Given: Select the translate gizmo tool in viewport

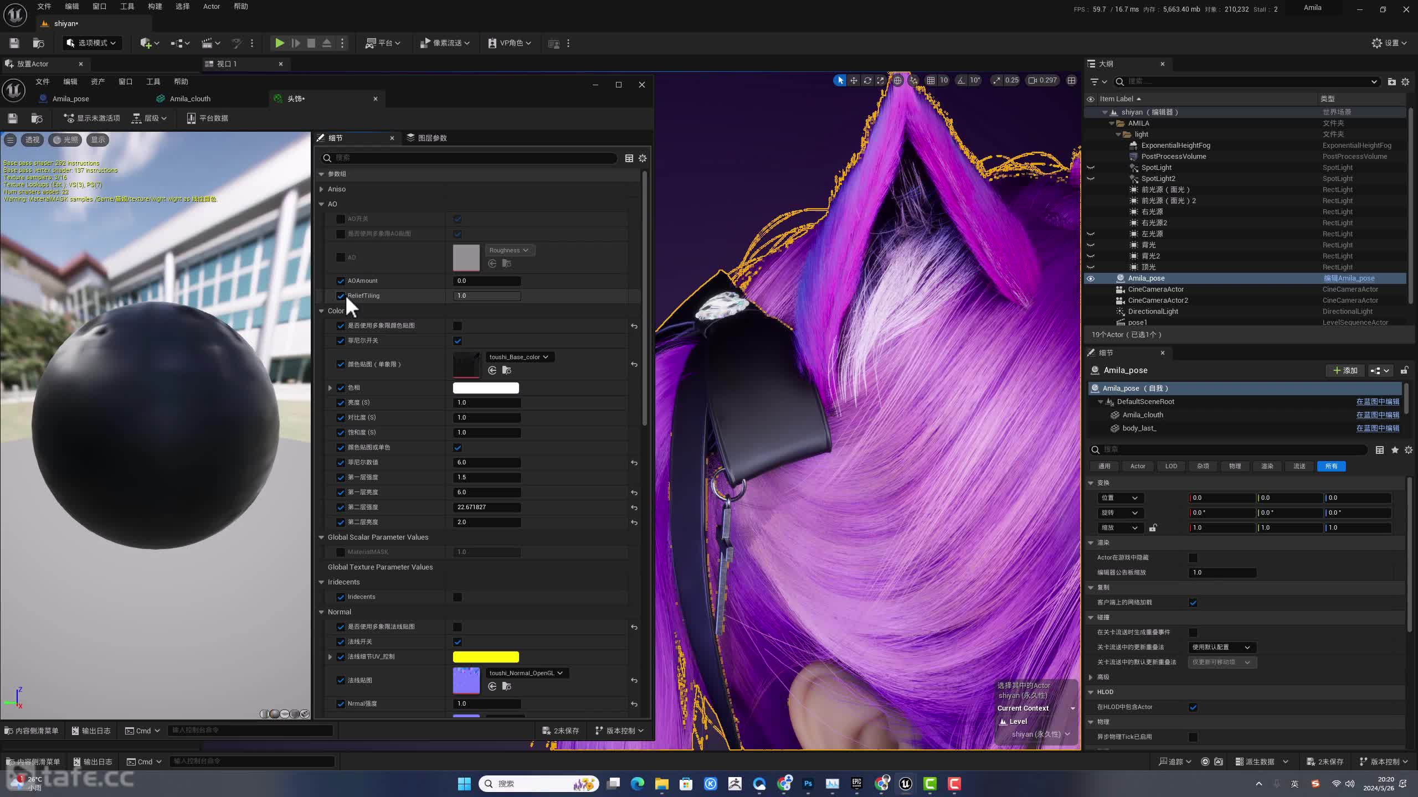Looking at the screenshot, I should point(854,80).
